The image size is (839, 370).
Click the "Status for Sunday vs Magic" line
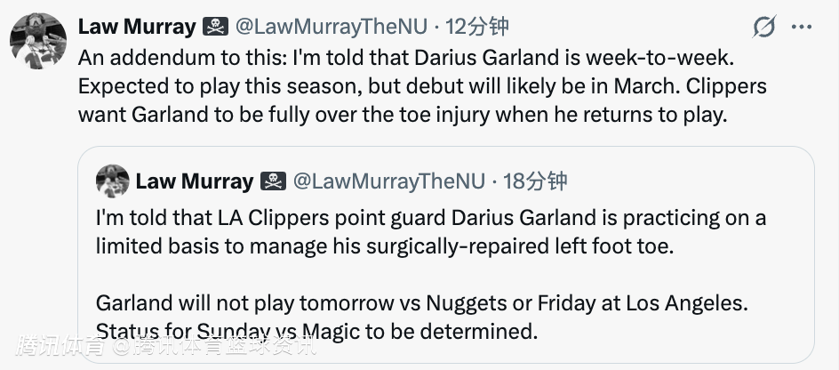point(317,332)
